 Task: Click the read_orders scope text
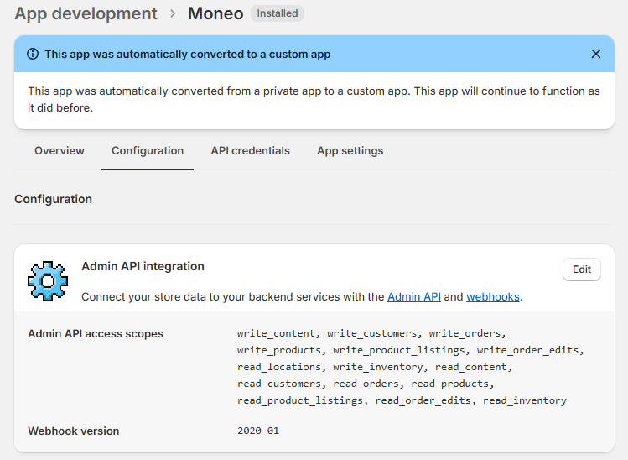366,384
